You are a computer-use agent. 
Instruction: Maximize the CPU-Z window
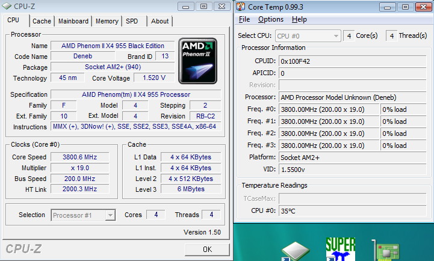click(203, 7)
